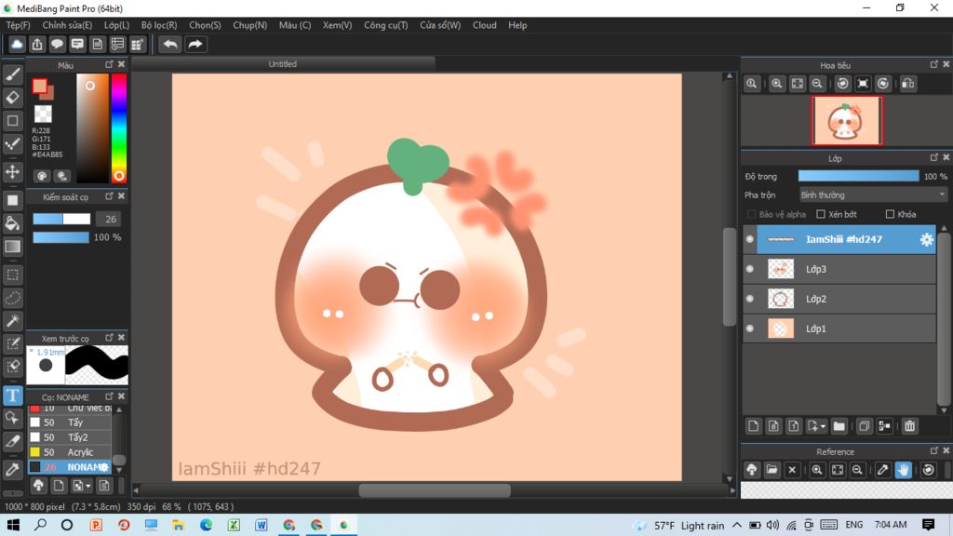This screenshot has height=536, width=953.
Task: Toggle visibility of Lớp1 layer
Action: (750, 328)
